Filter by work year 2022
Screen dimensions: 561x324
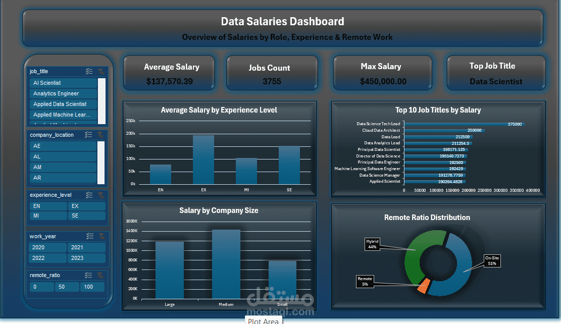(x=47, y=258)
